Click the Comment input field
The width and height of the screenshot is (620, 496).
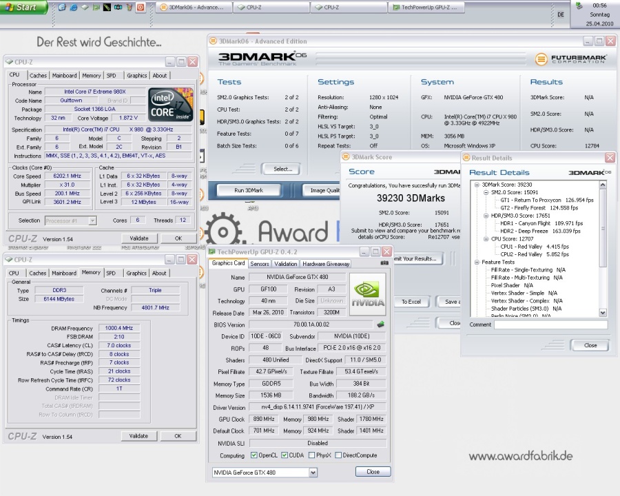click(551, 324)
